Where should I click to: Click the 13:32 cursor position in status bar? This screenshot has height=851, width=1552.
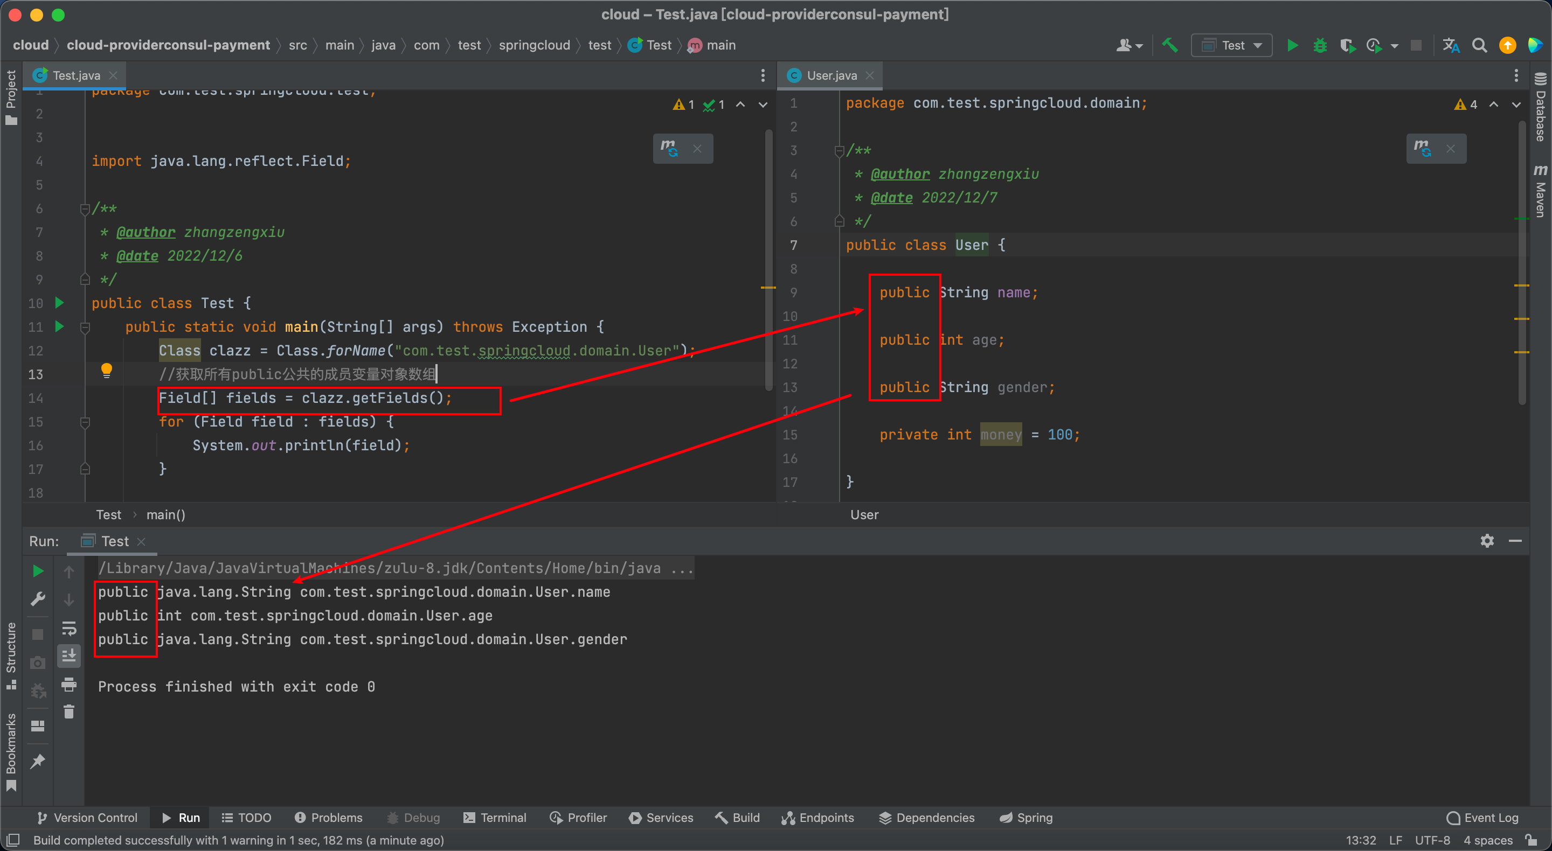(x=1360, y=840)
